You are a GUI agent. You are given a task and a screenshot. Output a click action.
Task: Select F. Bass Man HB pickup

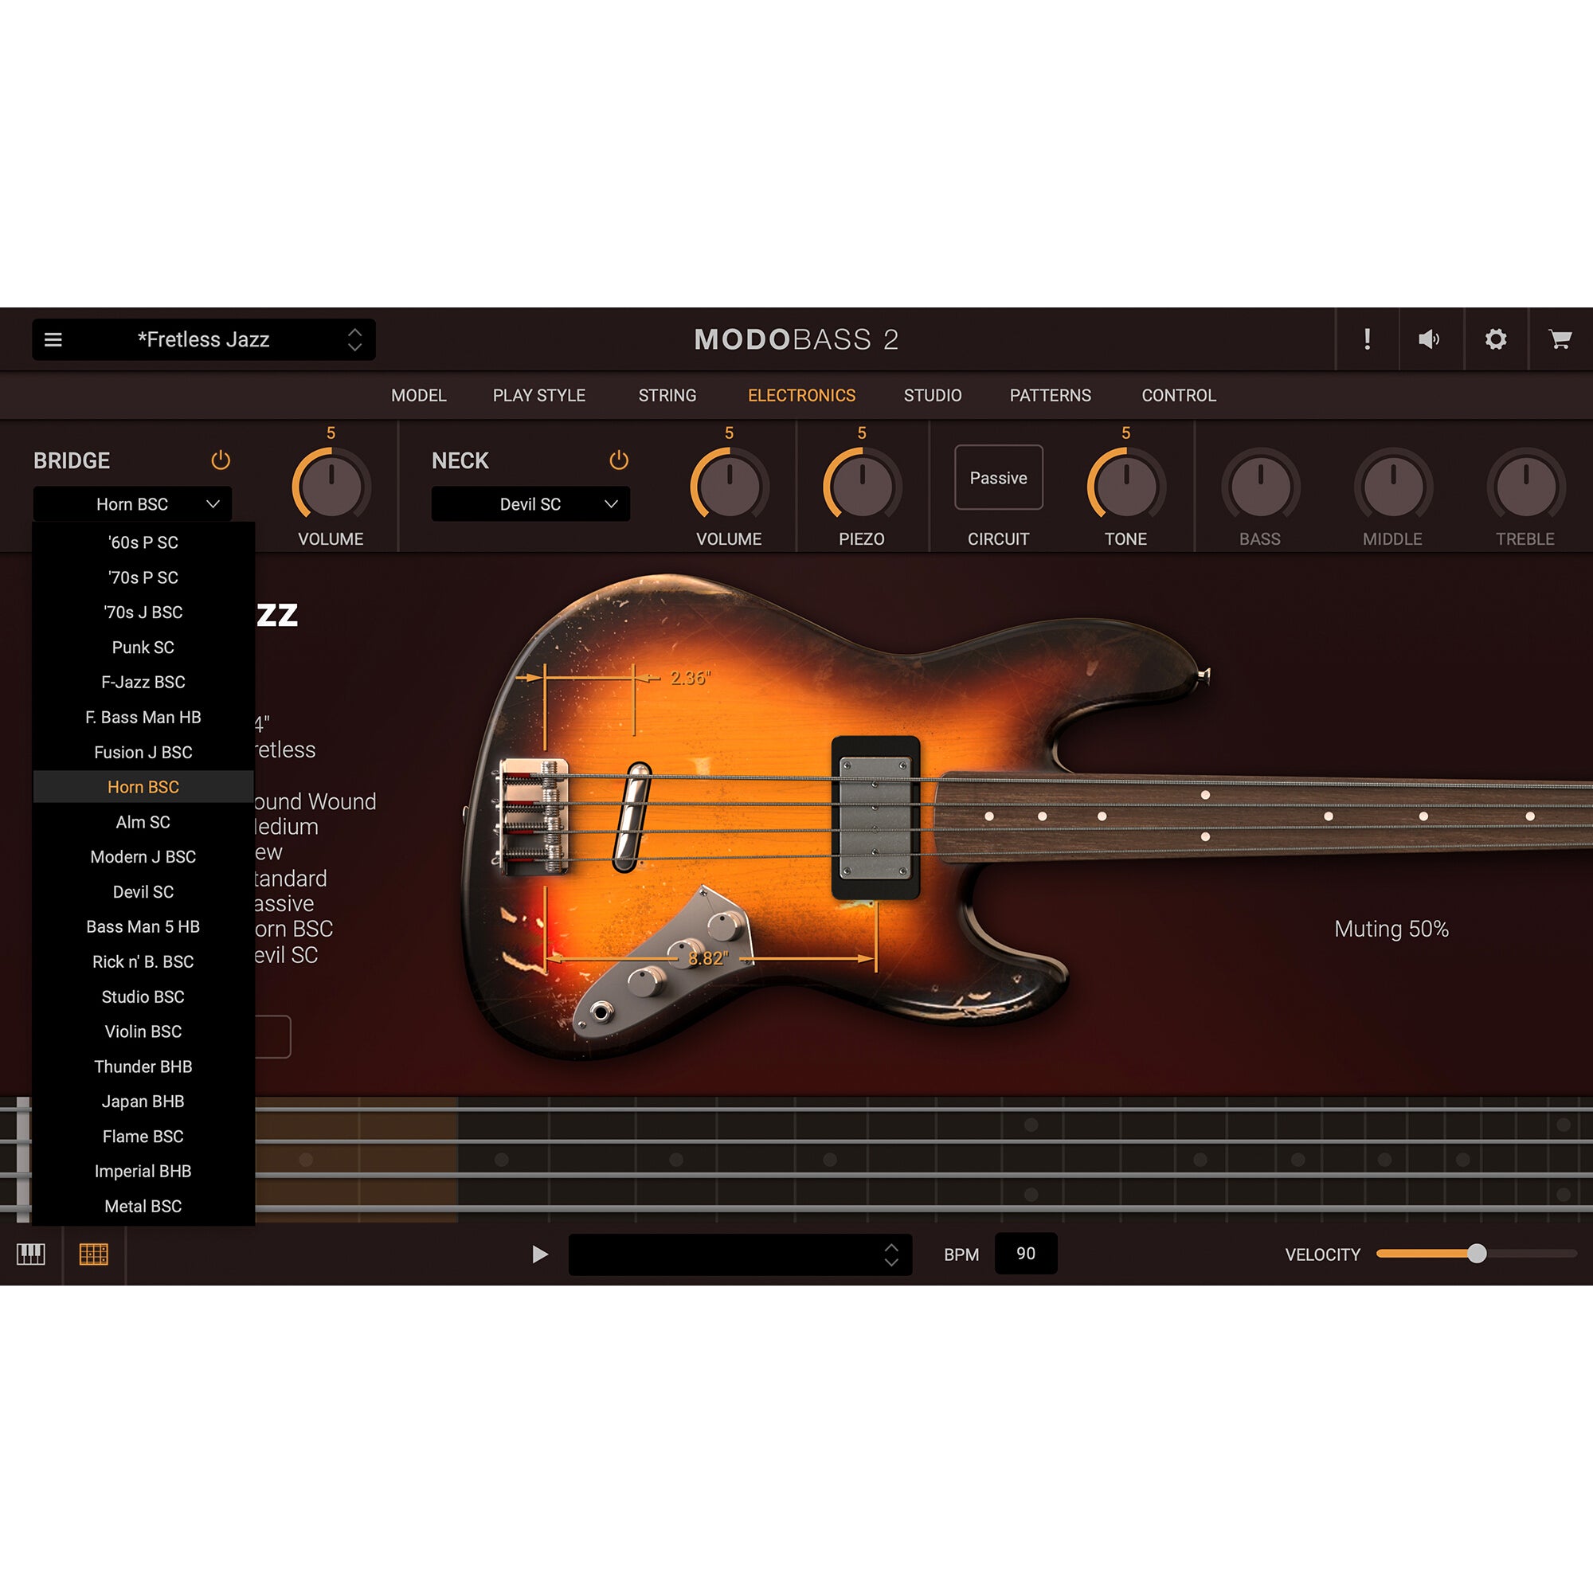click(143, 718)
